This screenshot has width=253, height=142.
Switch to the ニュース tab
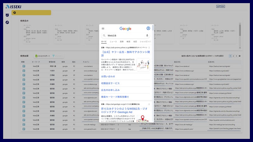113,42
